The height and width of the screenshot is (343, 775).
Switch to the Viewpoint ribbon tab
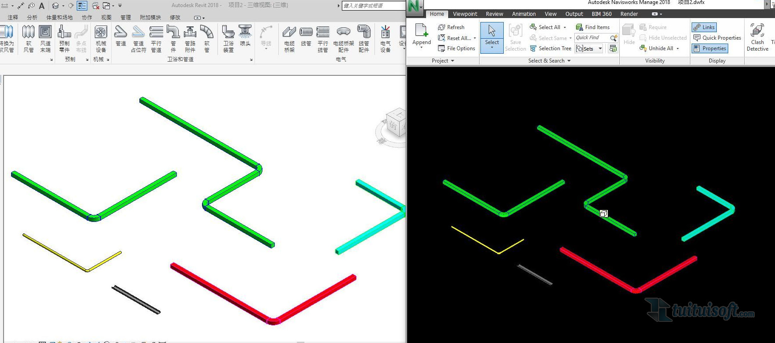click(465, 14)
